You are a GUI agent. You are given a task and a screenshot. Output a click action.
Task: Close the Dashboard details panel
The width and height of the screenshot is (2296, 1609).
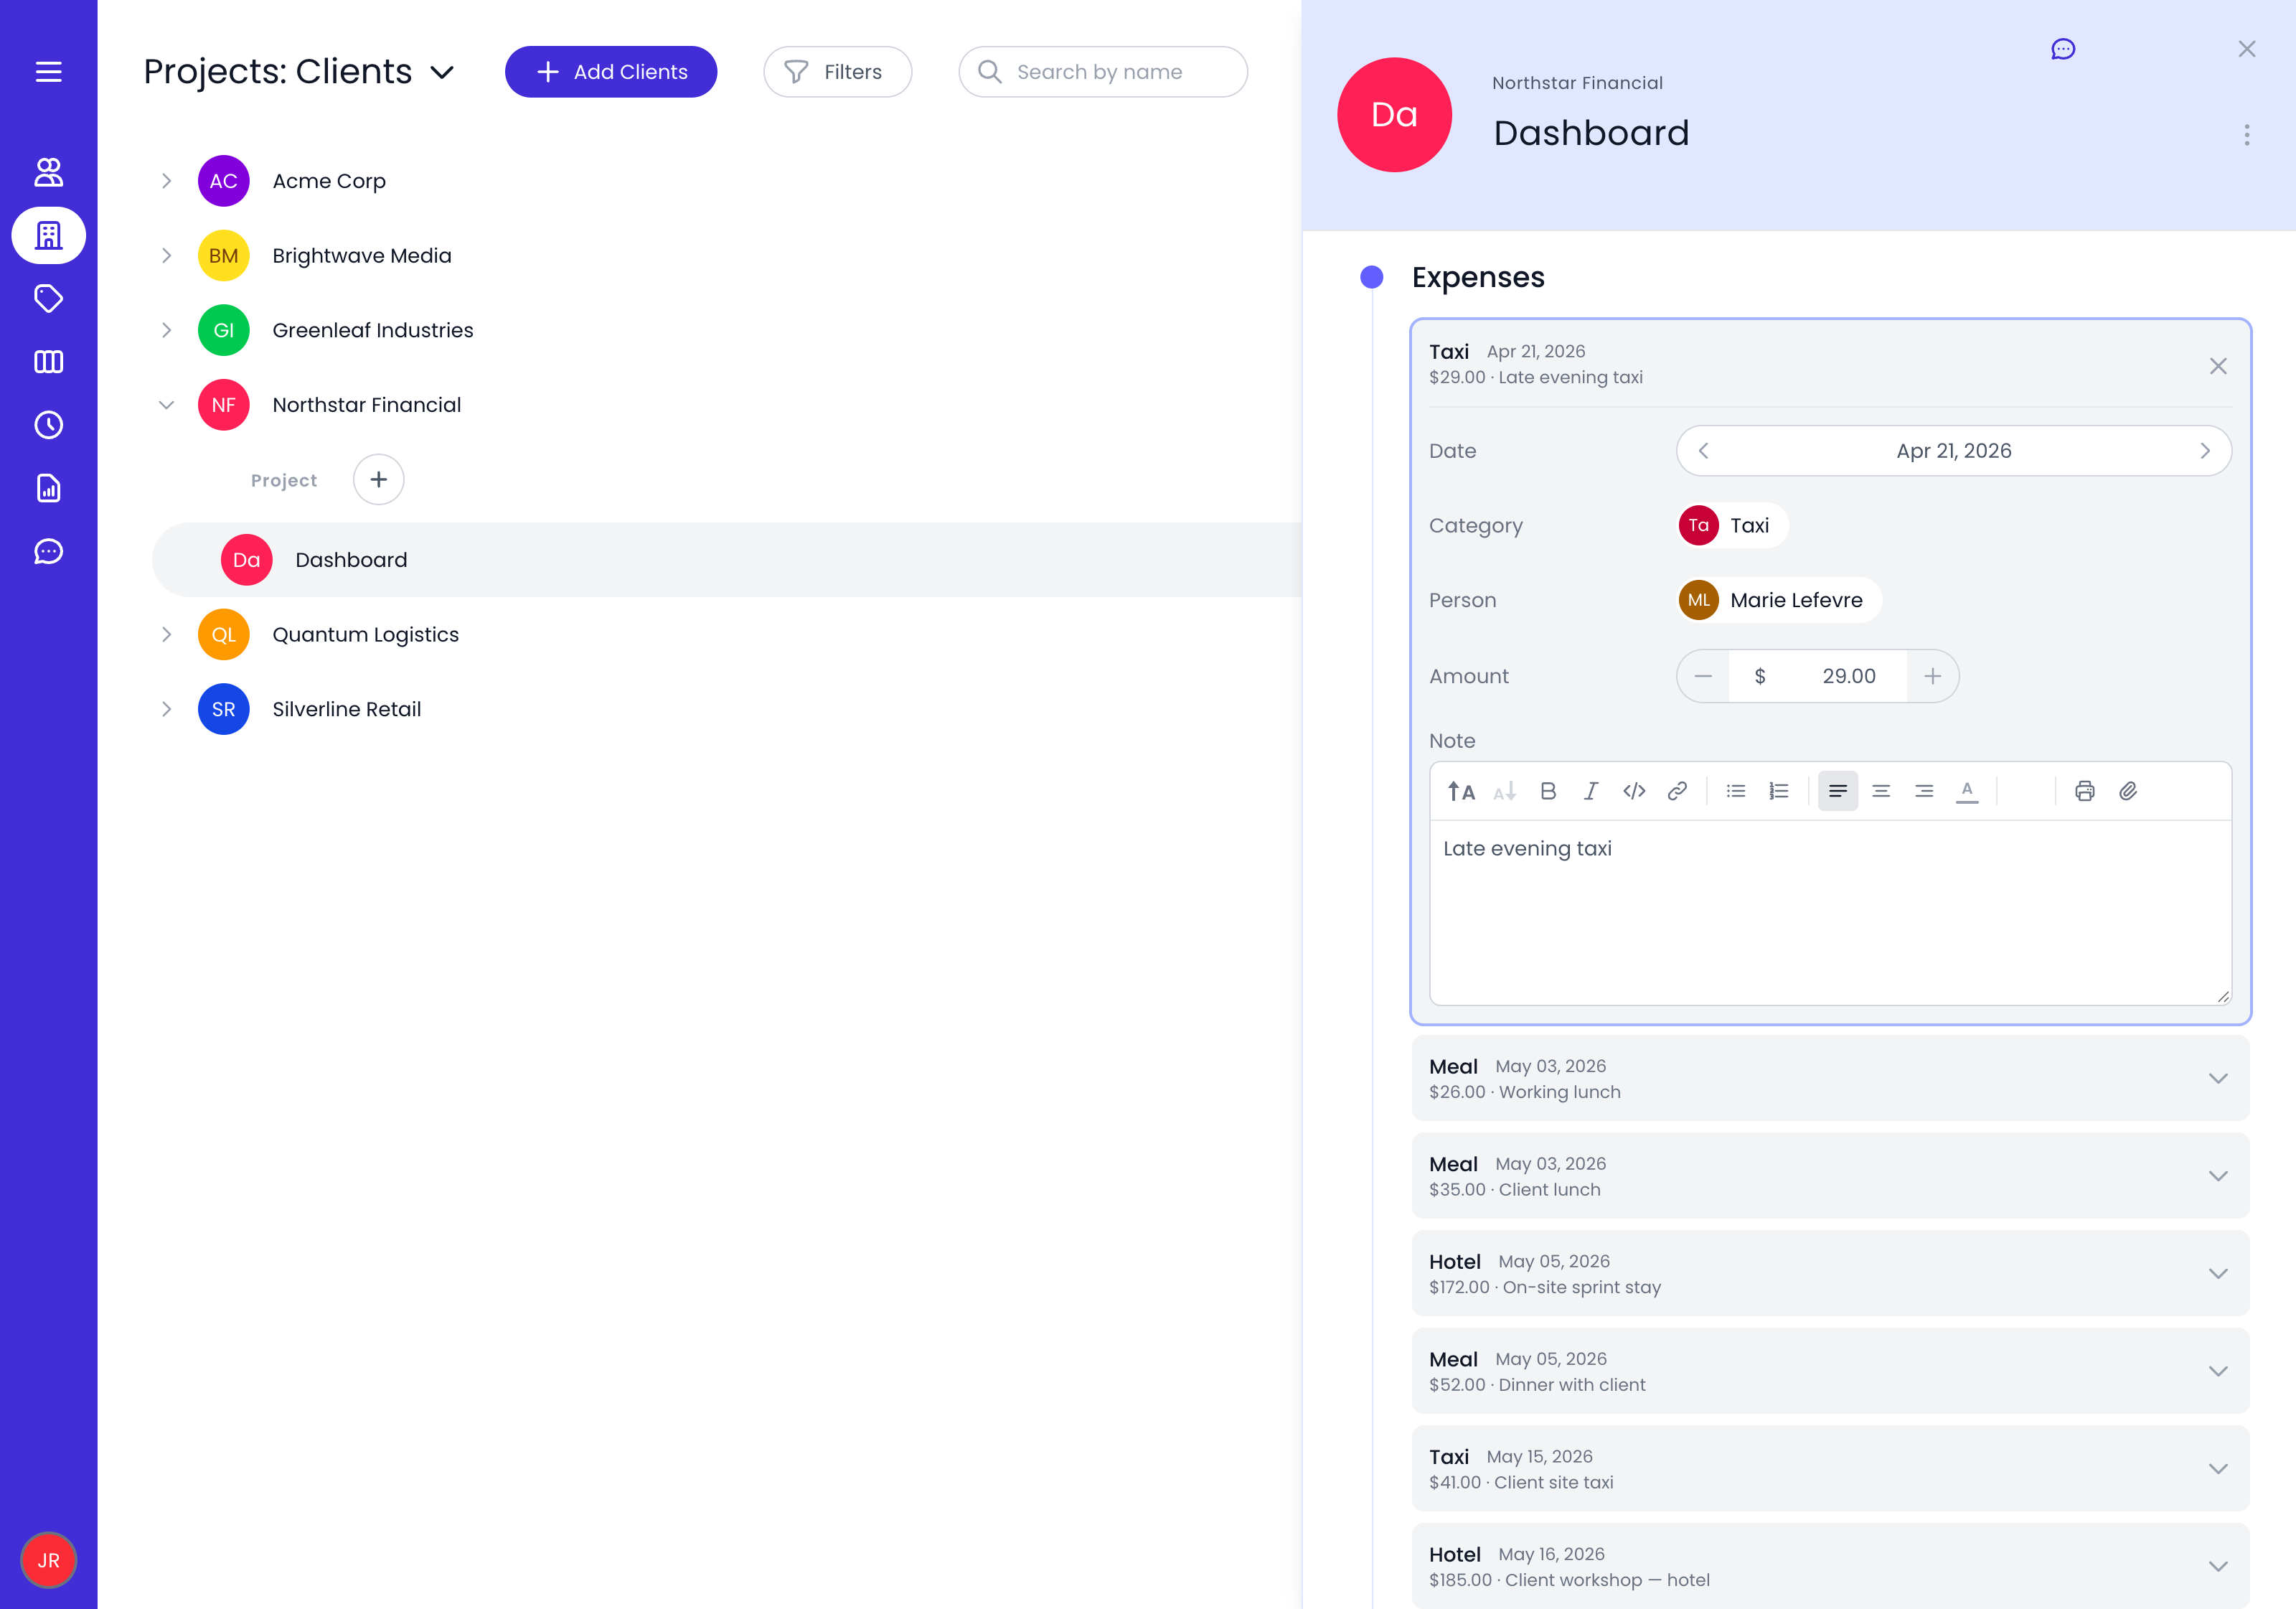[2247, 49]
